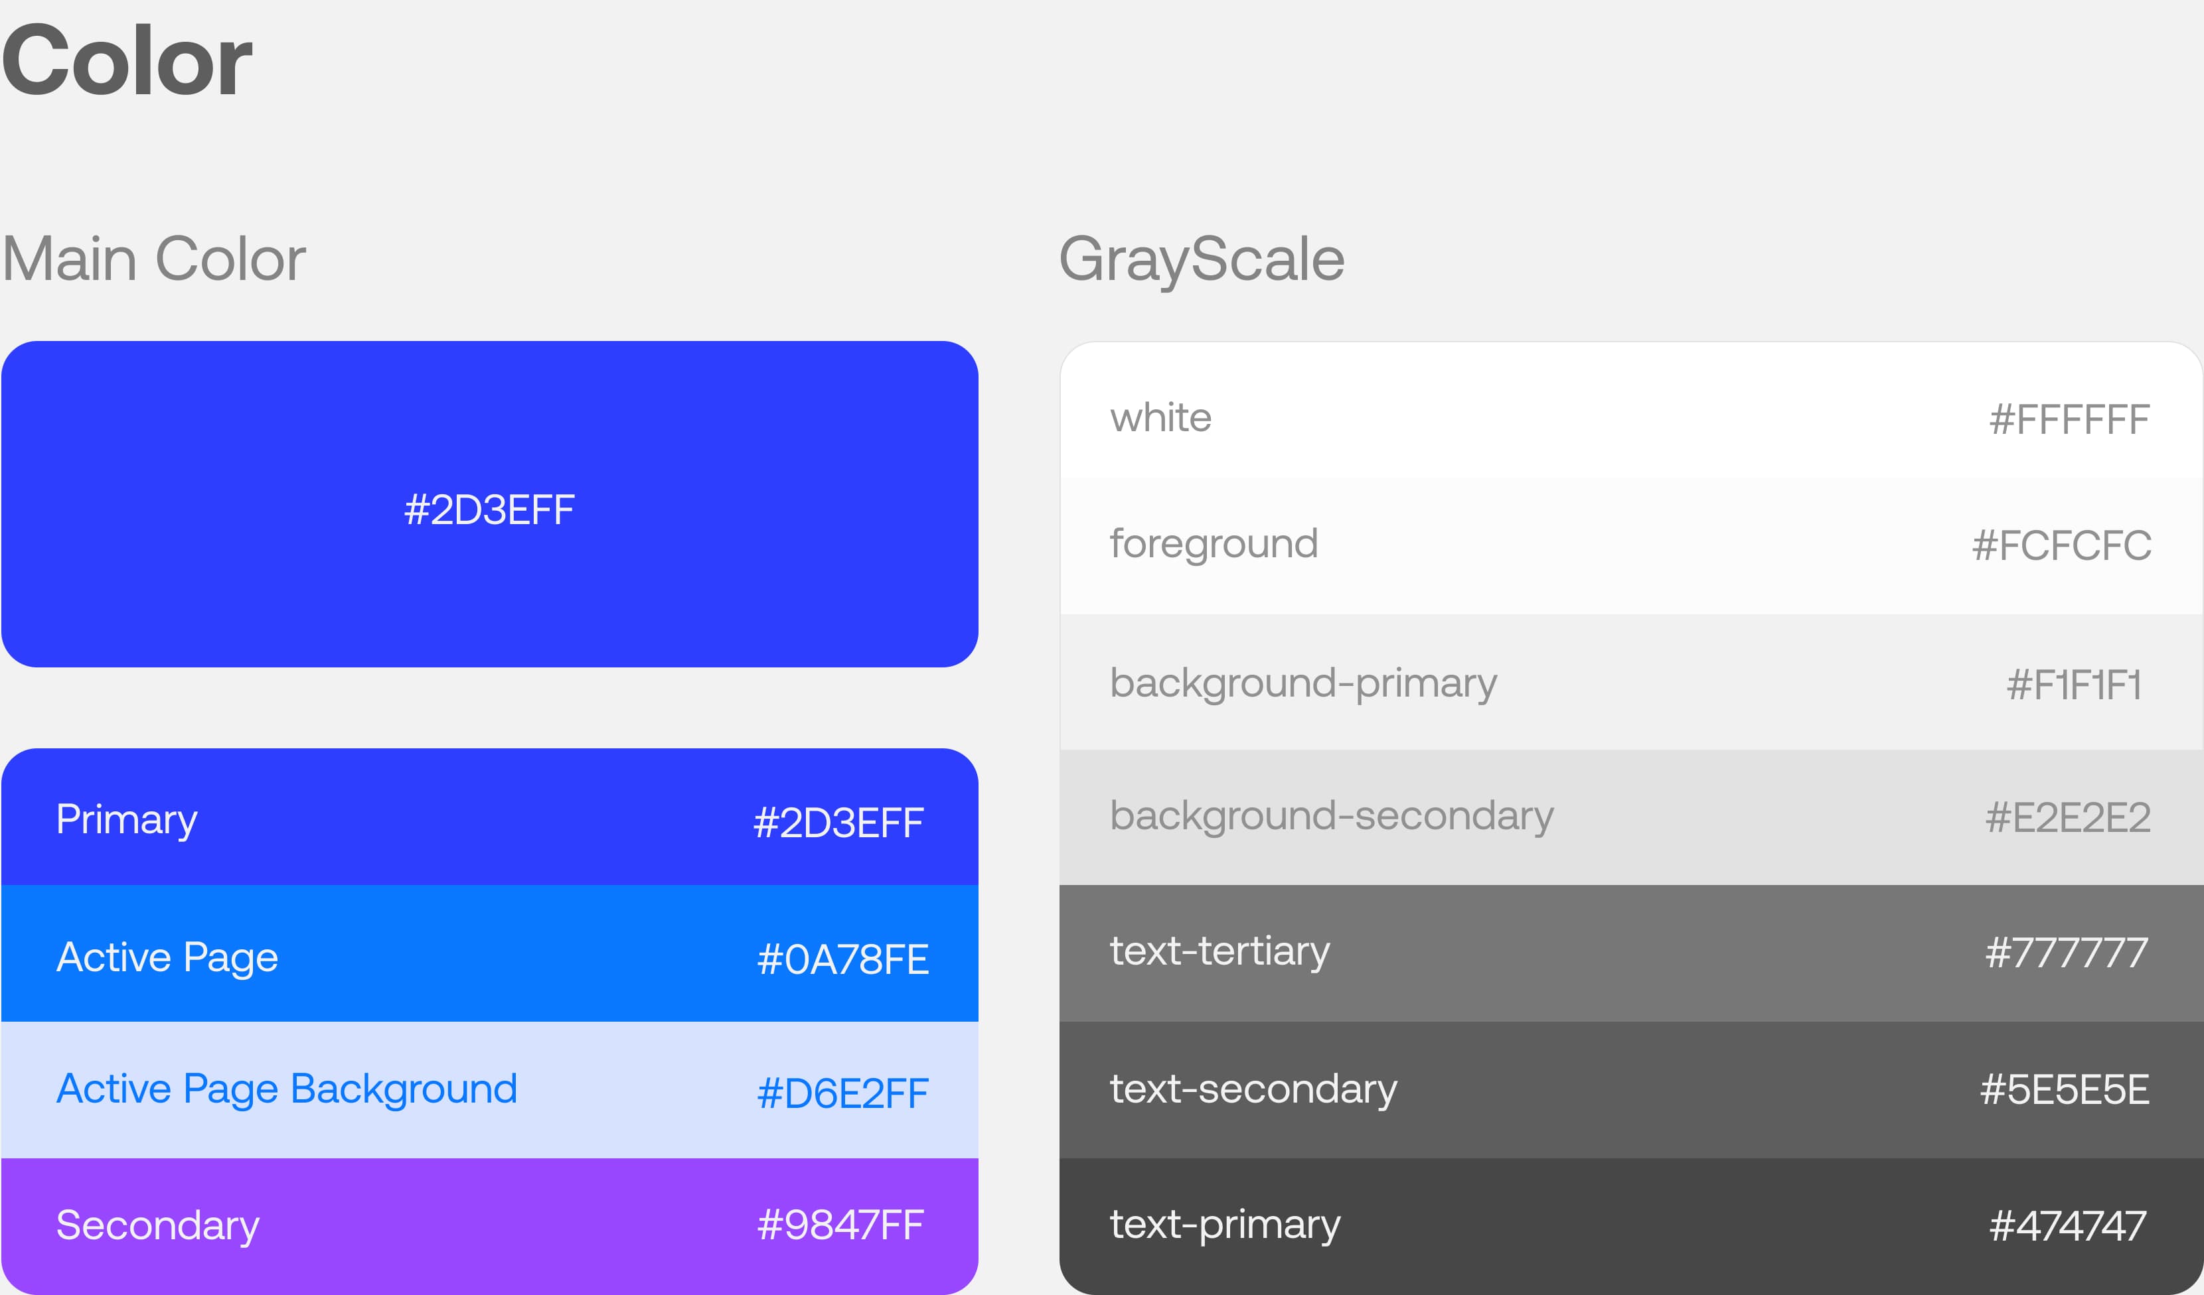Screen dimensions: 2204x1295
Task: Select the Active Page swatch row
Action: click(x=490, y=954)
